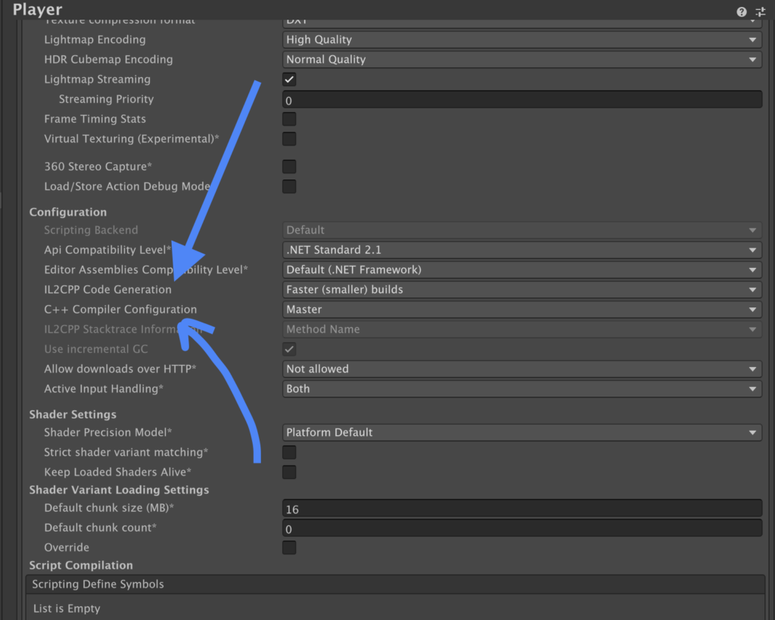Click the Default chunk size field
The height and width of the screenshot is (620, 775).
(521, 509)
